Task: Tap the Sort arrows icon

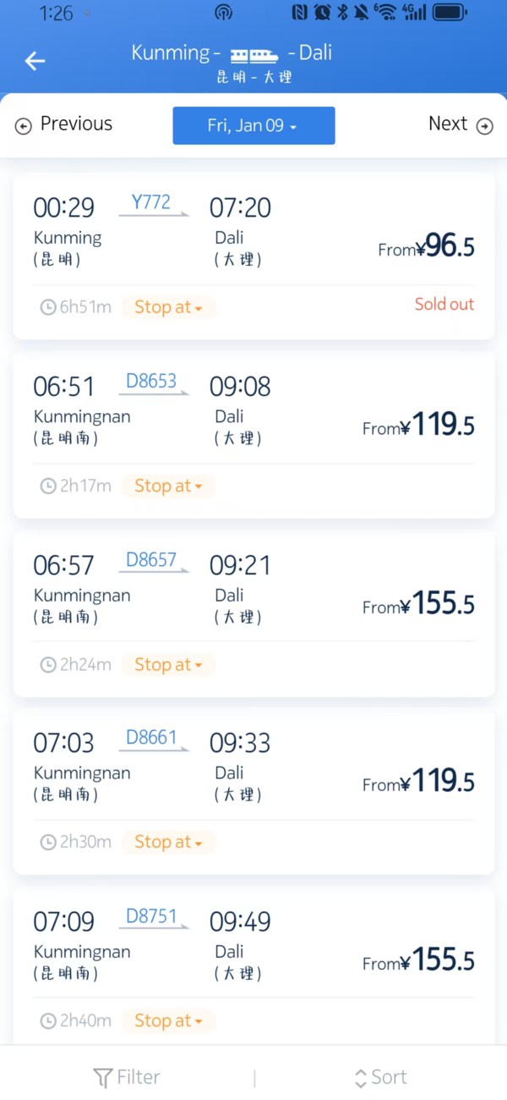Action: tap(361, 1078)
